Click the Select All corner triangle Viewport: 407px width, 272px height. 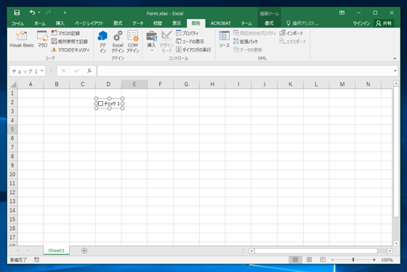click(13, 84)
